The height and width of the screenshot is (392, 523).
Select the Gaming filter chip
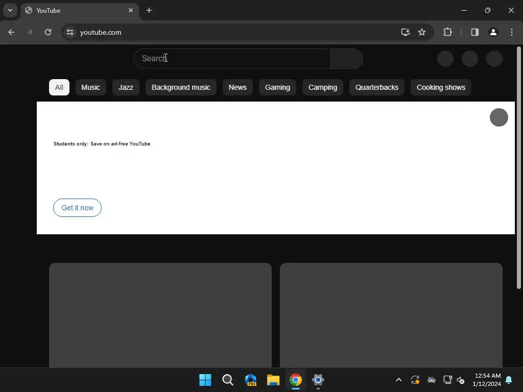(x=277, y=87)
